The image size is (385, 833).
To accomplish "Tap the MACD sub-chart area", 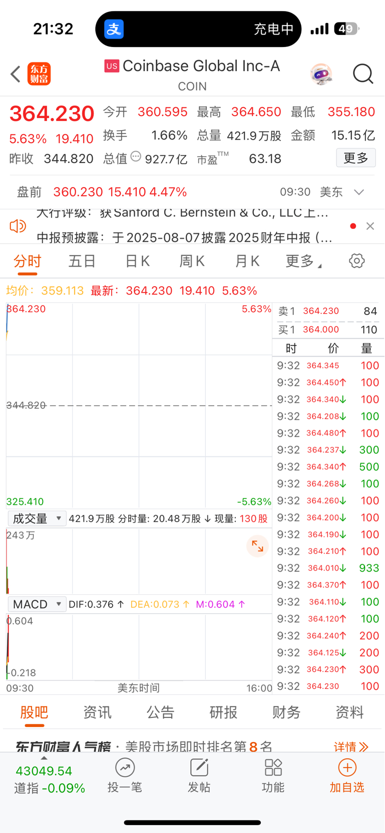I will (x=139, y=647).
